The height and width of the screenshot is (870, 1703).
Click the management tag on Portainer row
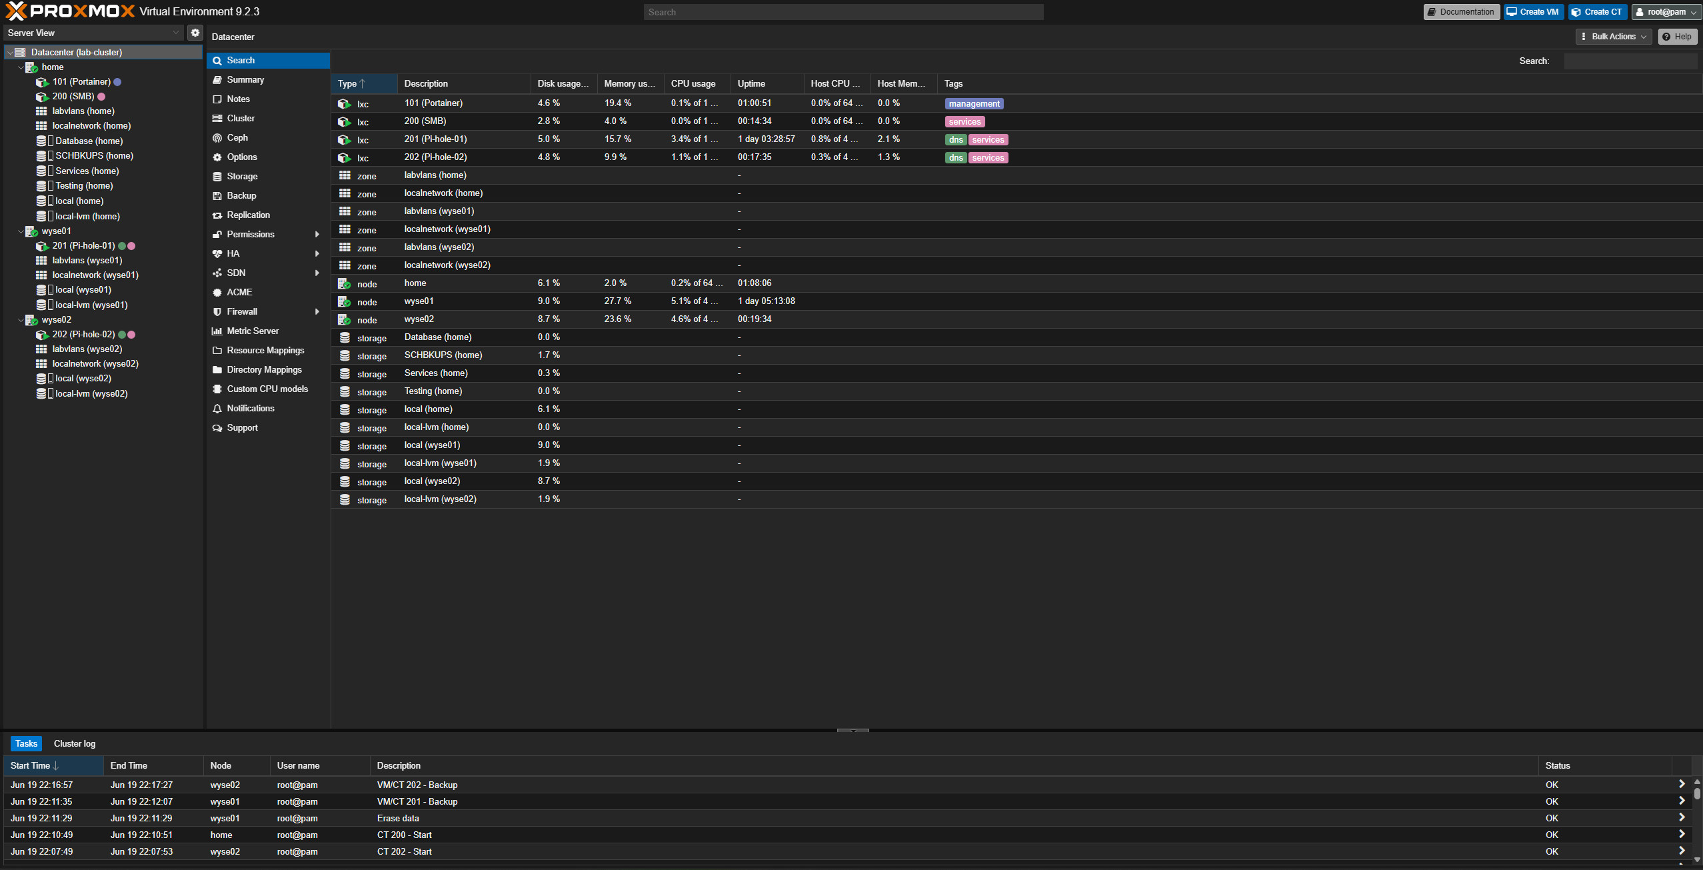pyautogui.click(x=974, y=104)
